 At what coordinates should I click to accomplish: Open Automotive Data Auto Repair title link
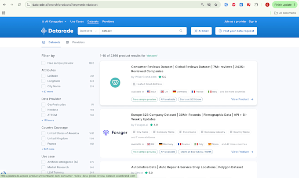187,167
